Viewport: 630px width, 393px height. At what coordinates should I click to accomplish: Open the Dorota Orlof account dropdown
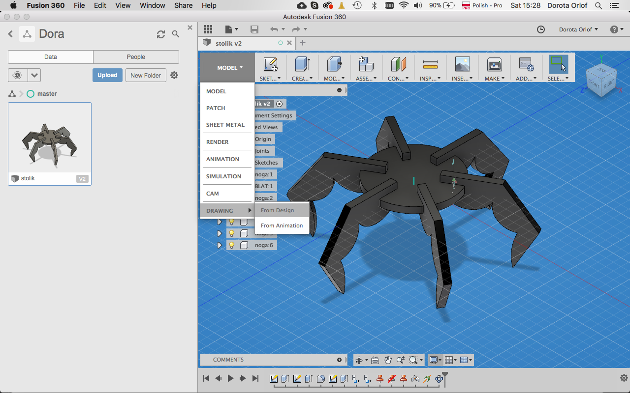pos(578,29)
